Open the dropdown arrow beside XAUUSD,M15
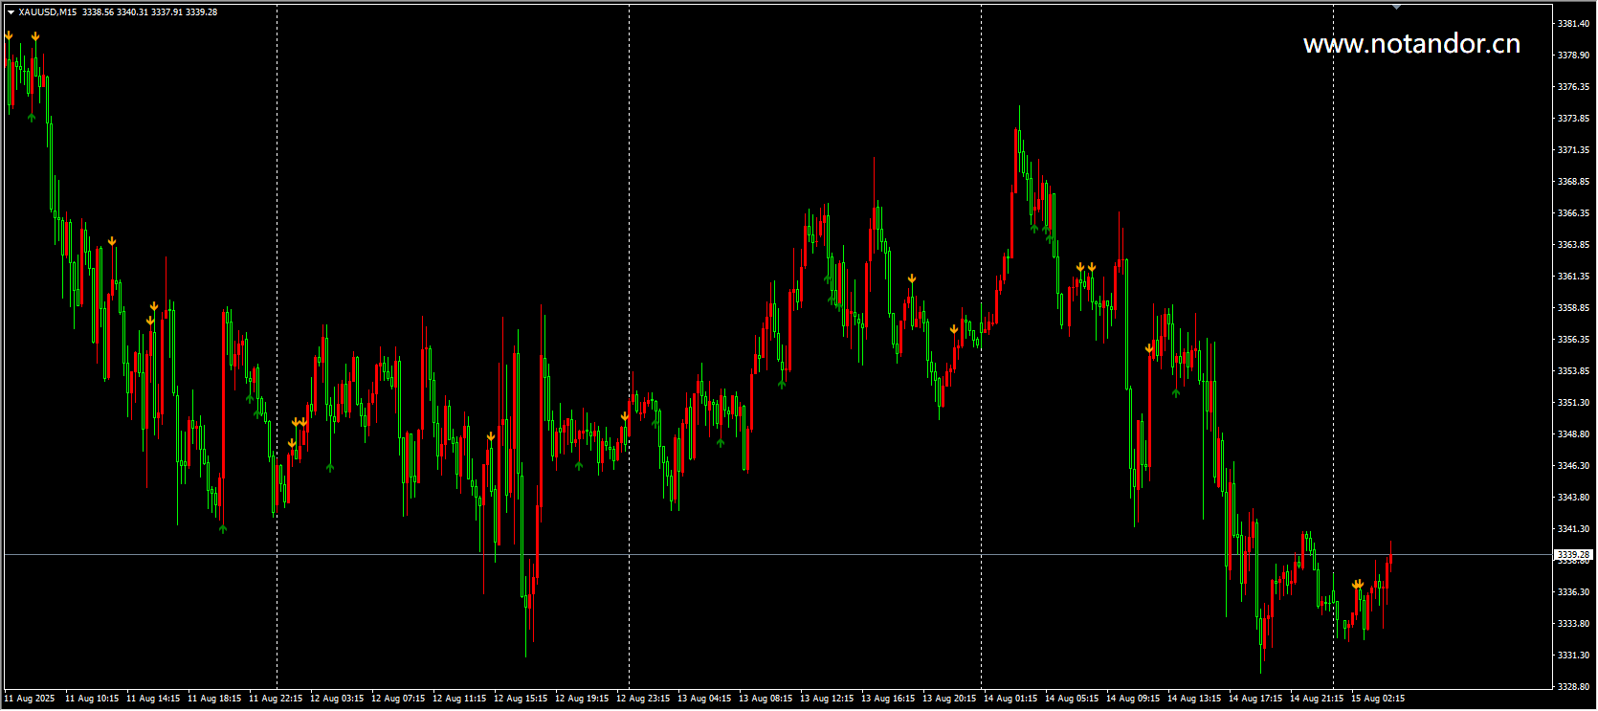Image resolution: width=1598 pixels, height=711 pixels. pos(11,12)
